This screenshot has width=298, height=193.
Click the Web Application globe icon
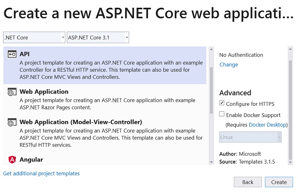pyautogui.click(x=12, y=92)
